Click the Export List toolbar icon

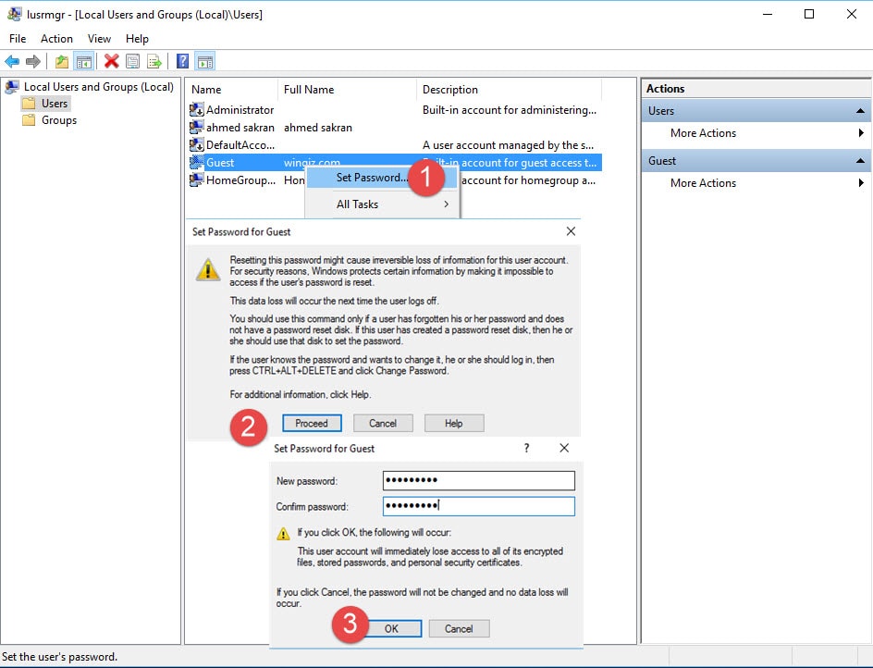[154, 62]
